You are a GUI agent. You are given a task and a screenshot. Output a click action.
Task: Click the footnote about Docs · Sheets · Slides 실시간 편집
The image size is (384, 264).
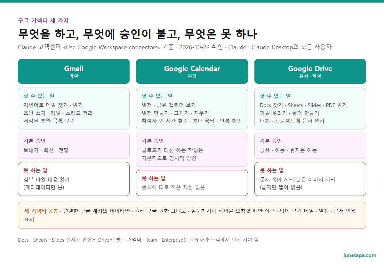click(x=138, y=240)
